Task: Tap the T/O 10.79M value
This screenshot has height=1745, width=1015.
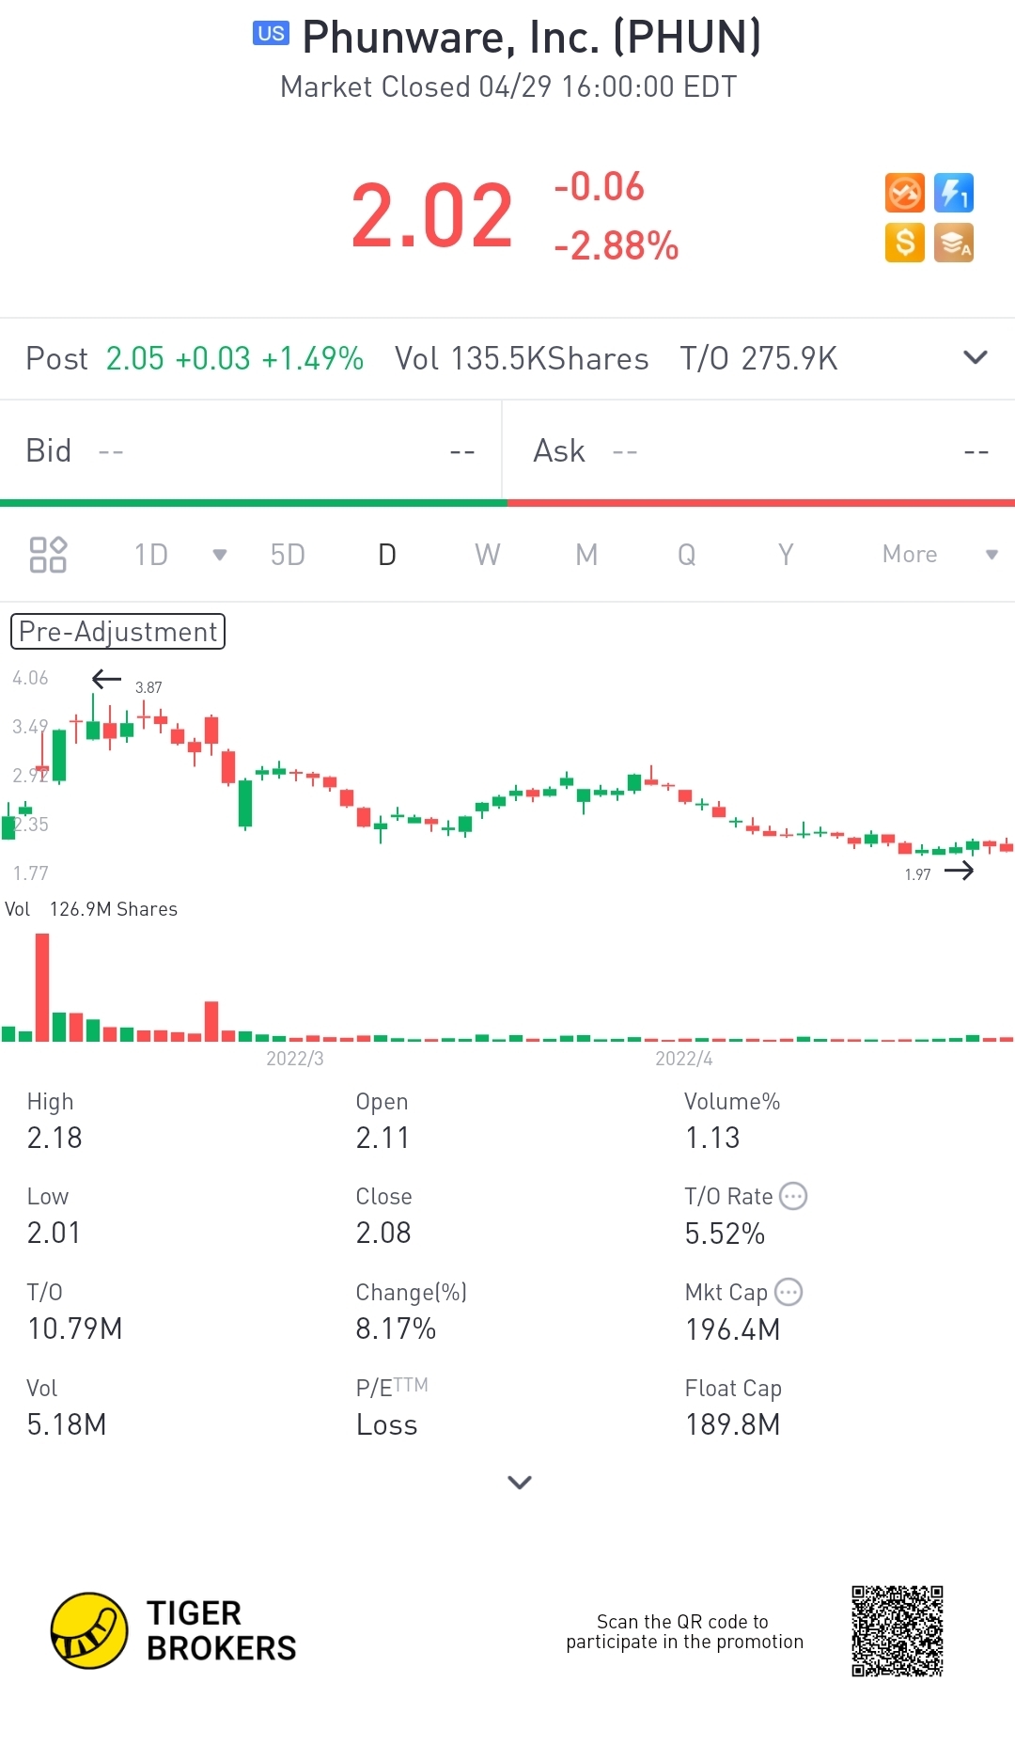Action: pyautogui.click(x=74, y=1328)
